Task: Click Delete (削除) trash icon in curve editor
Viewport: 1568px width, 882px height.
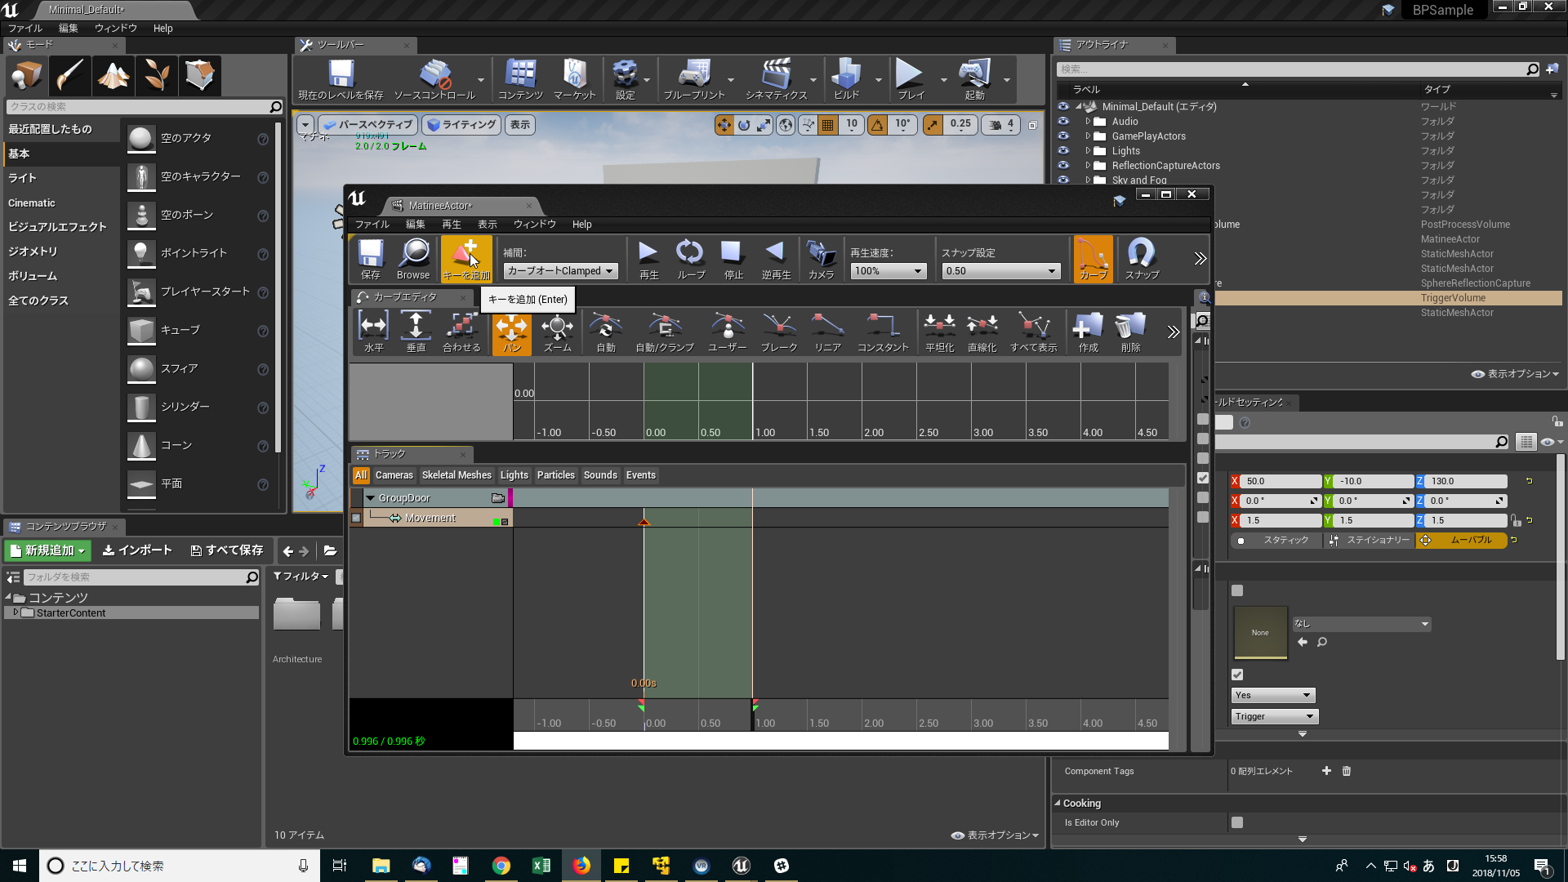Action: pos(1130,332)
